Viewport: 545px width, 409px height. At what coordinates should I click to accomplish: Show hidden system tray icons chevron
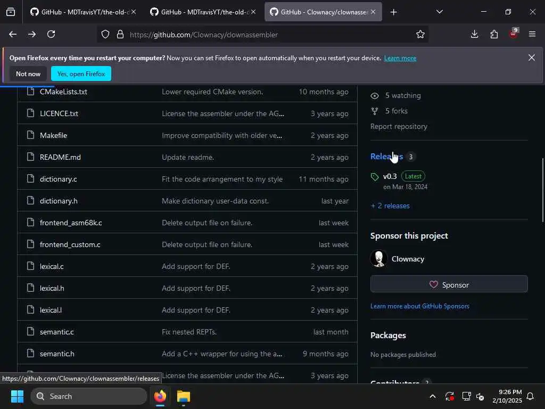(432, 396)
